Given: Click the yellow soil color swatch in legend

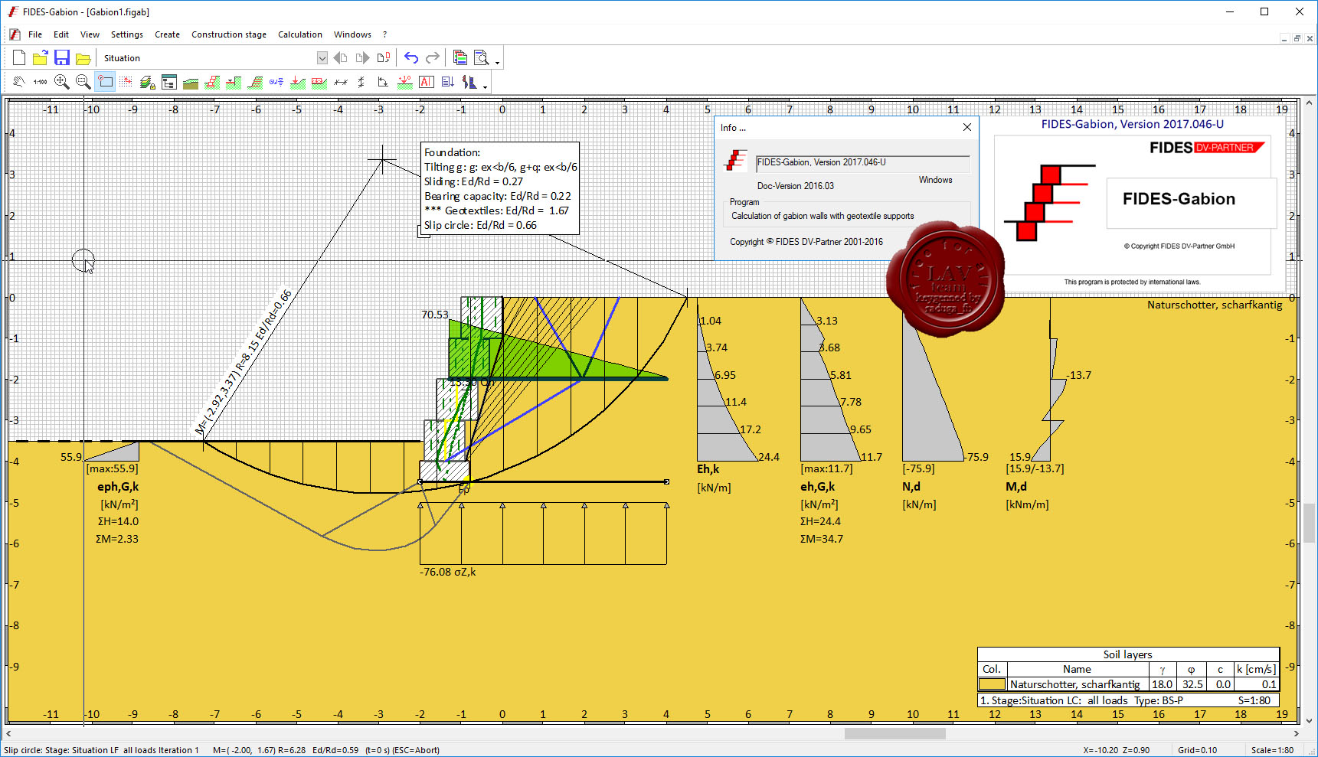Looking at the screenshot, I should [992, 684].
